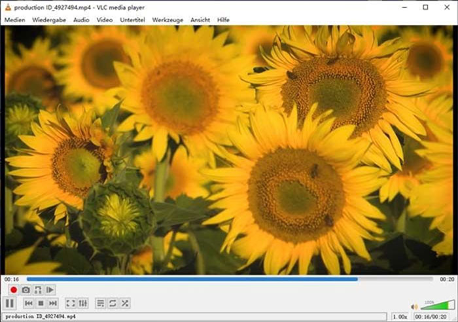This screenshot has height=322, width=458.
Task: Toggle fullscreen video mode
Action: 71,303
